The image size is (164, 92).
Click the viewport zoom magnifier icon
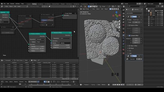pos(119,21)
